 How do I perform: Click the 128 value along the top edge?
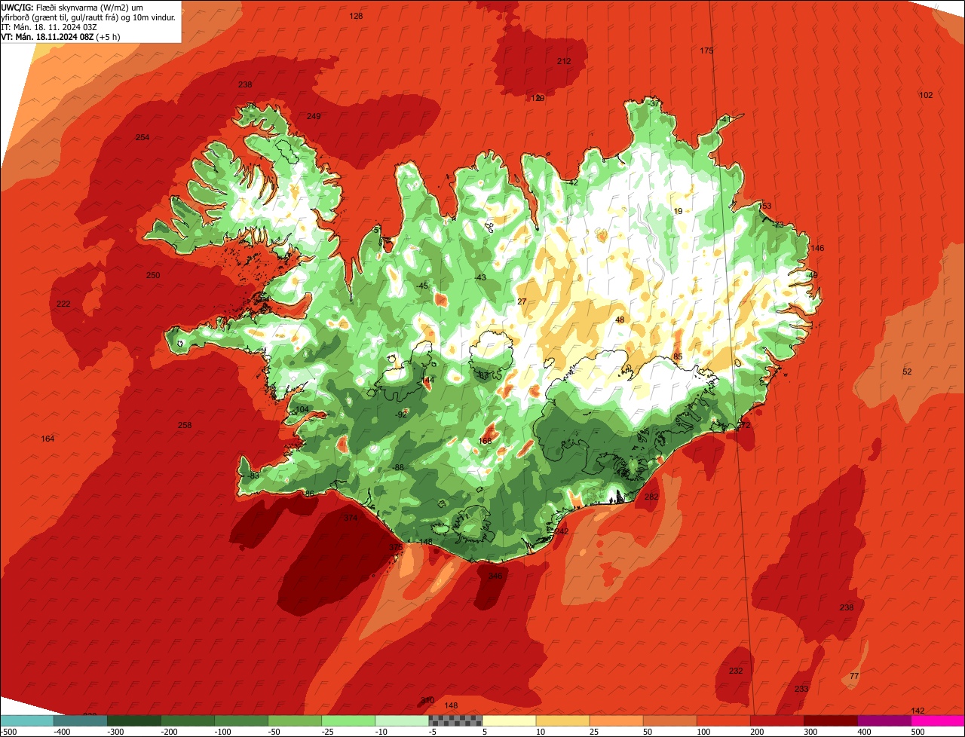[357, 16]
